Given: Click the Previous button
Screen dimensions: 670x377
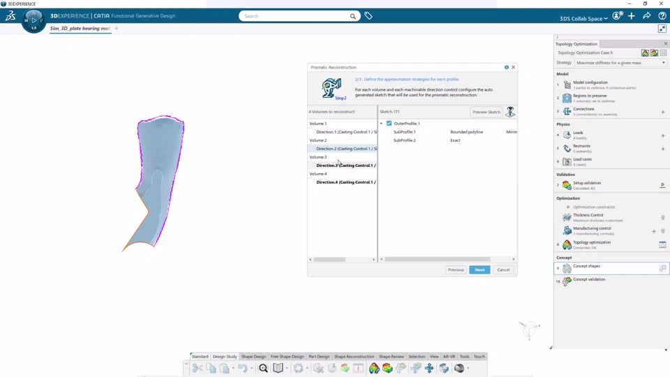Looking at the screenshot, I should (x=456, y=269).
